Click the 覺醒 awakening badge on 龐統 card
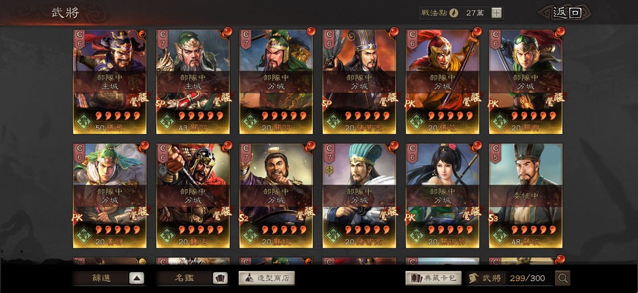Viewport: 638px width, 293px height. point(306,212)
